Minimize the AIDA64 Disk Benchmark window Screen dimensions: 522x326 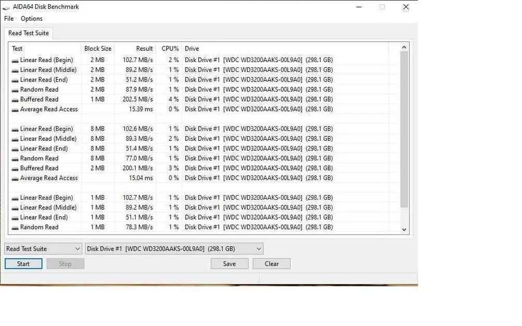click(x=359, y=7)
